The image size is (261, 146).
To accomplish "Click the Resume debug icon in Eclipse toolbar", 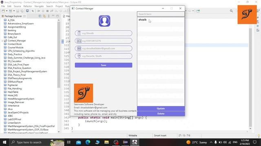I will (39, 11).
